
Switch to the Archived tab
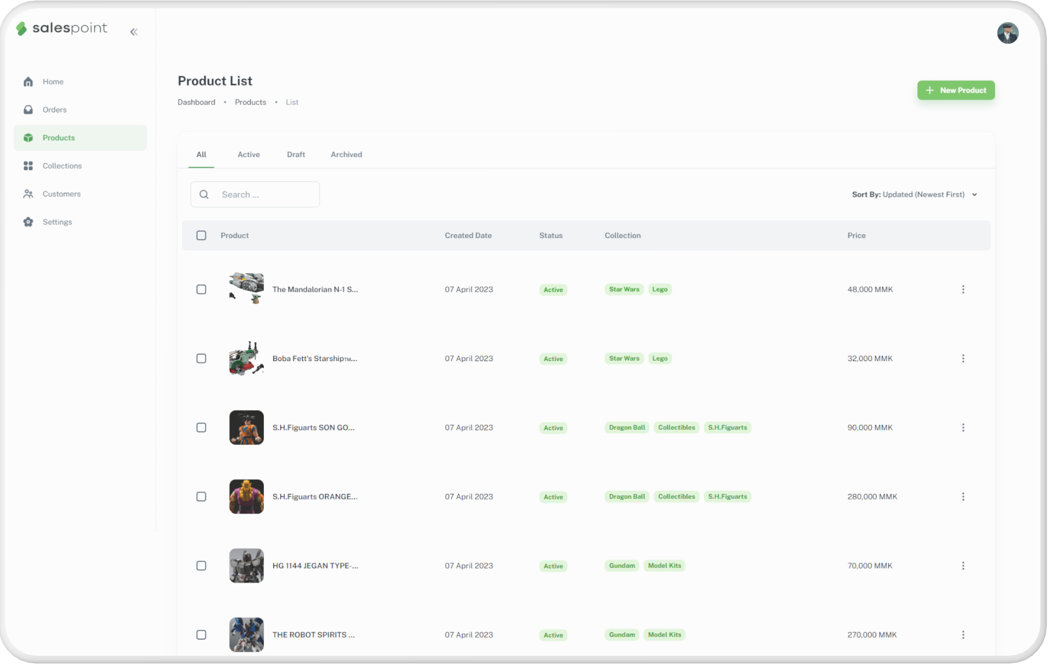tap(346, 155)
